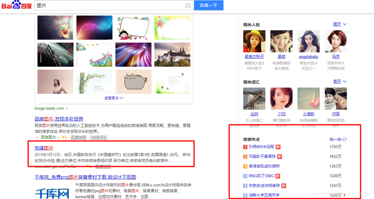Image resolution: width=374 pixels, height=199 pixels.
Task: Open pink neon swirl wallpaper thumbnail
Action: point(94,28)
